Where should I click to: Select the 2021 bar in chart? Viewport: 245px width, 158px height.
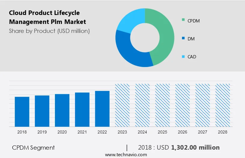pyautogui.click(x=82, y=110)
